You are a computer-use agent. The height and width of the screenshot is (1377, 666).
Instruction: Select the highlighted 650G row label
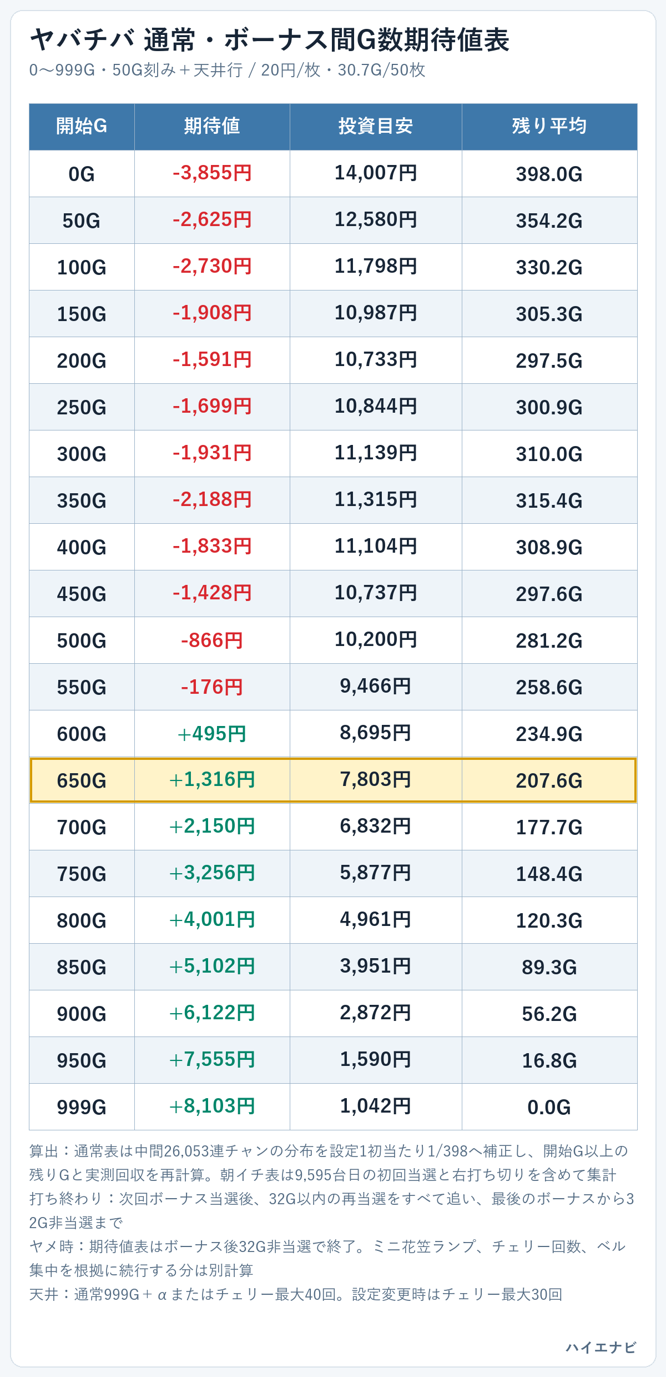(x=82, y=780)
